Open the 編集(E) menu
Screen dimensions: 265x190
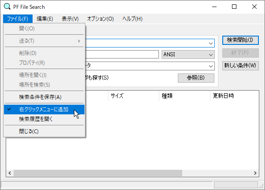pyautogui.click(x=45, y=18)
